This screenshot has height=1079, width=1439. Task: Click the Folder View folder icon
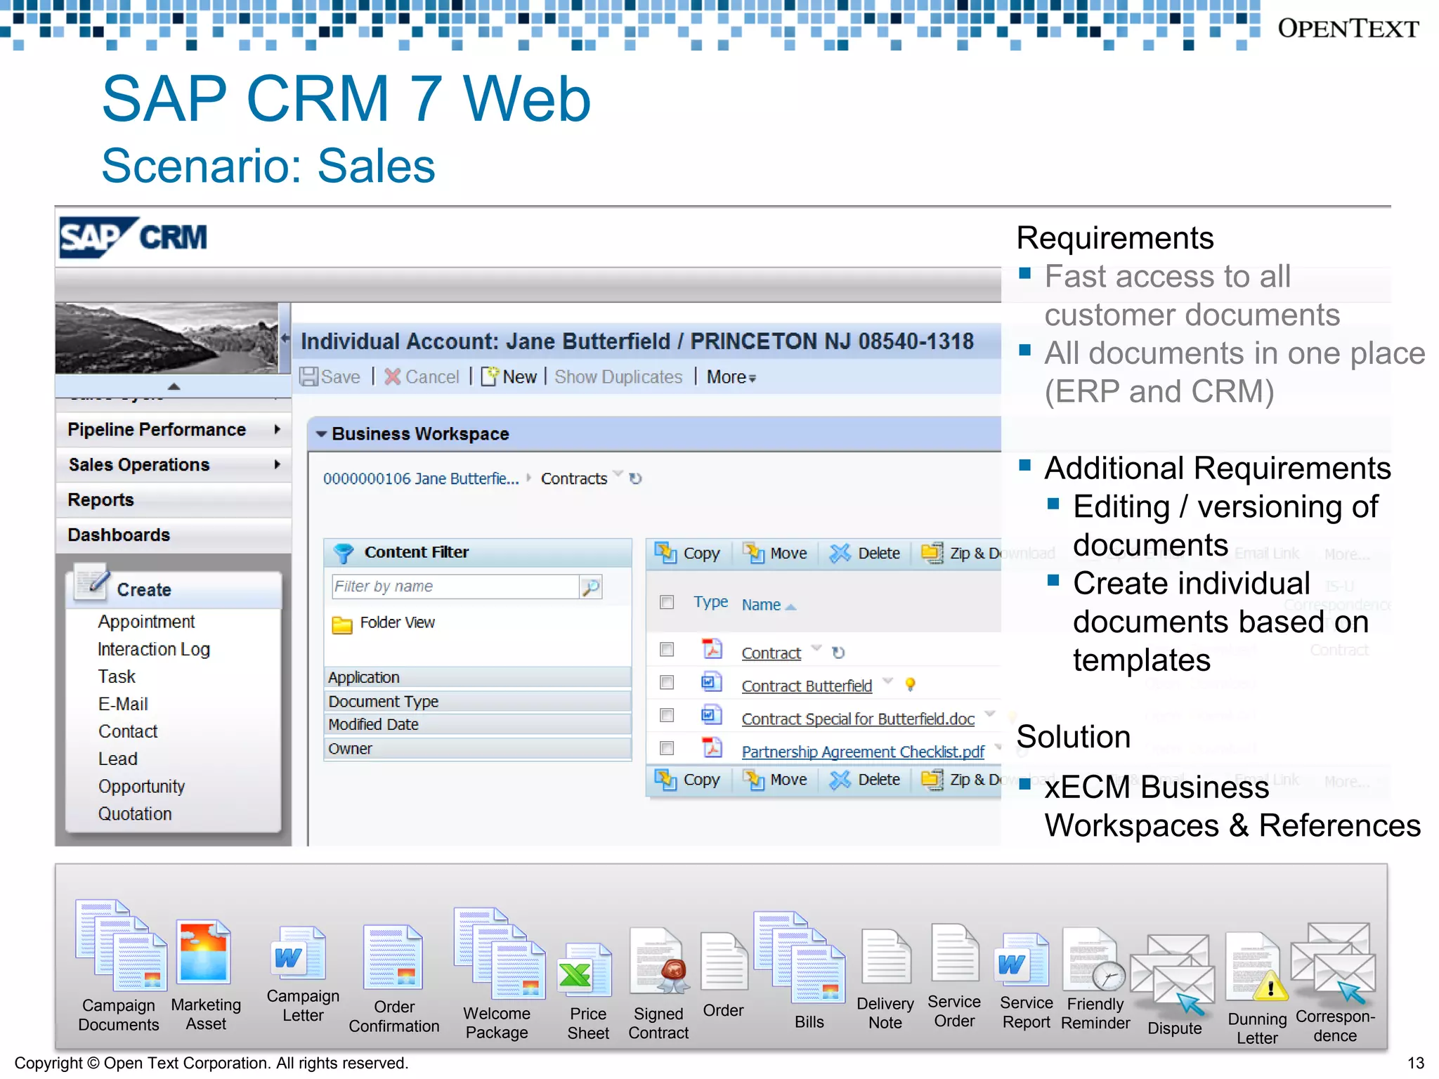click(342, 624)
